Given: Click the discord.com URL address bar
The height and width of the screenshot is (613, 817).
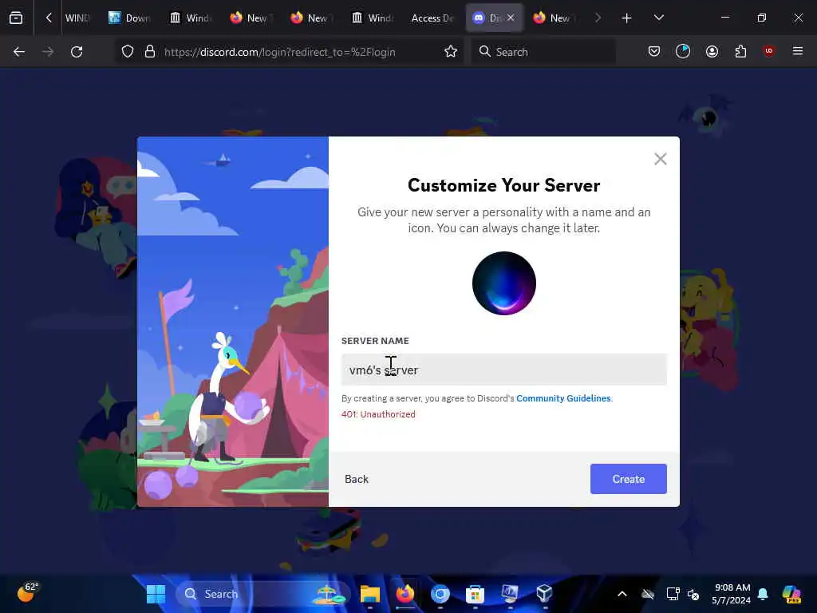Looking at the screenshot, I should click(280, 52).
